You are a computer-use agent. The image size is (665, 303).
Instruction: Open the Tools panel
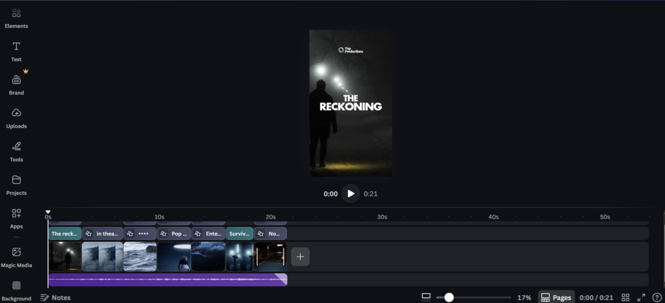click(x=16, y=152)
